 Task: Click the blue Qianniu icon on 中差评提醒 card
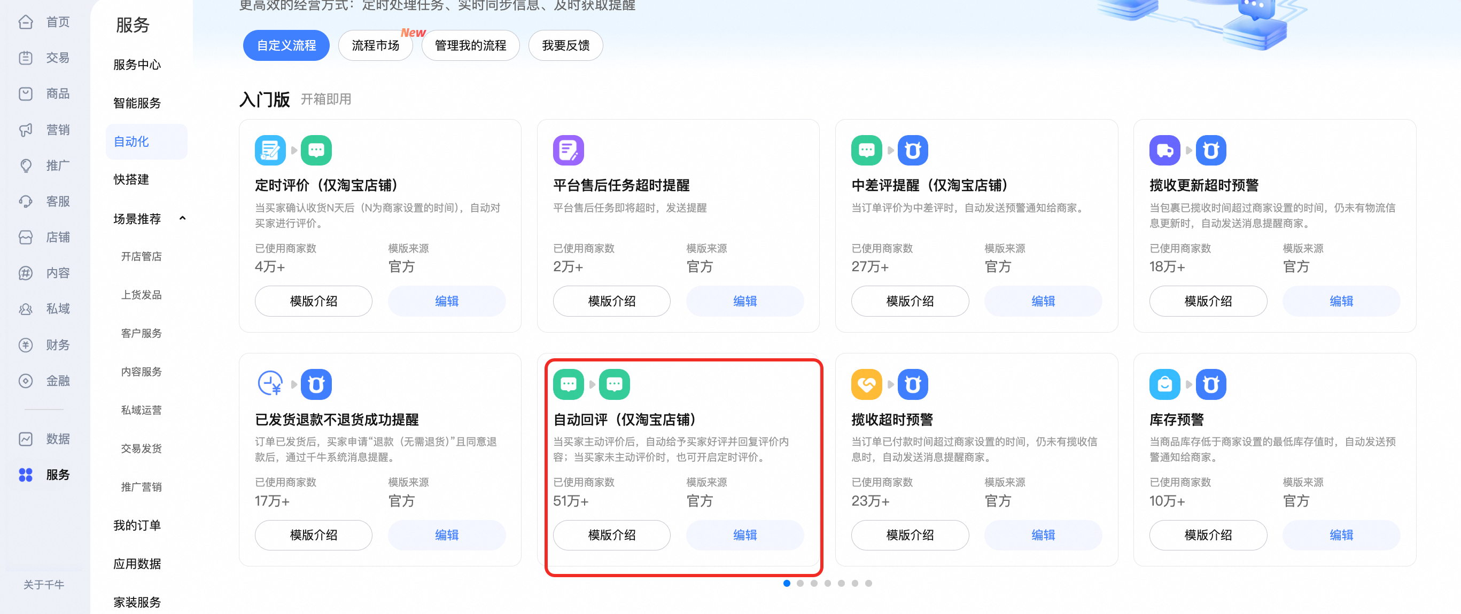913,150
